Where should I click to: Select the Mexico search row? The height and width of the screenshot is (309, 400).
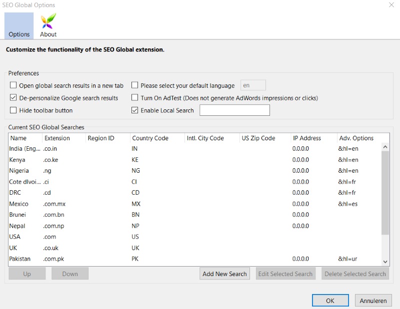195,204
